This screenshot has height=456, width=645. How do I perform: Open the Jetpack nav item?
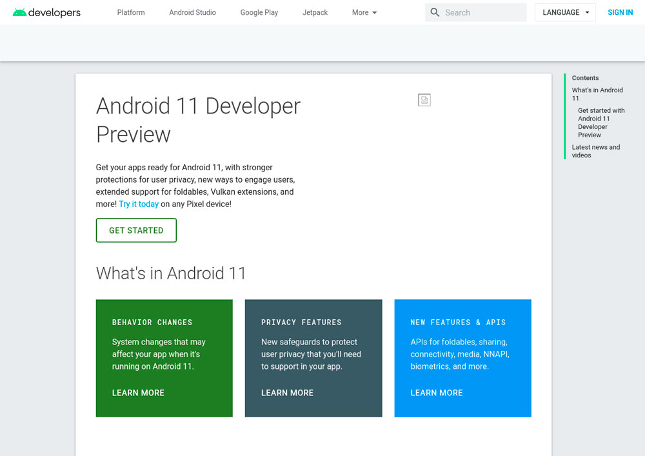[x=315, y=12]
